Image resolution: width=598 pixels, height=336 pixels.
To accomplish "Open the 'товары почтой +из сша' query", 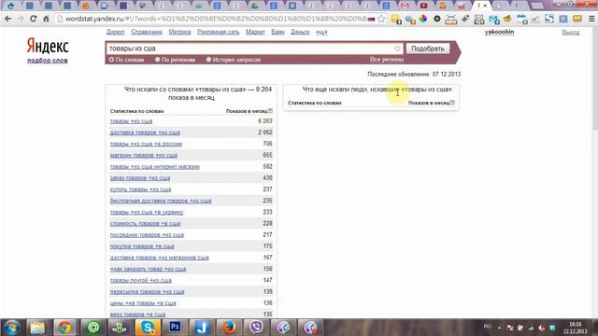I will (x=141, y=280).
